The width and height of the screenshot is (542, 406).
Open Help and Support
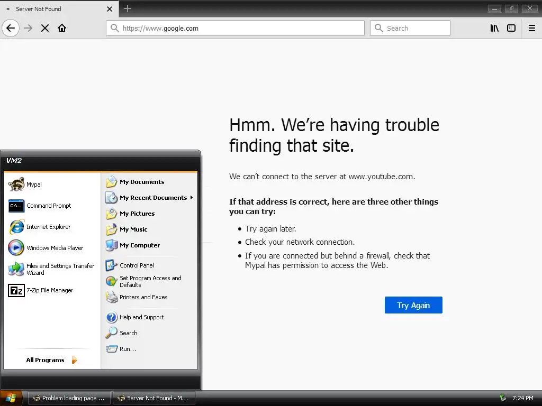tap(149, 317)
